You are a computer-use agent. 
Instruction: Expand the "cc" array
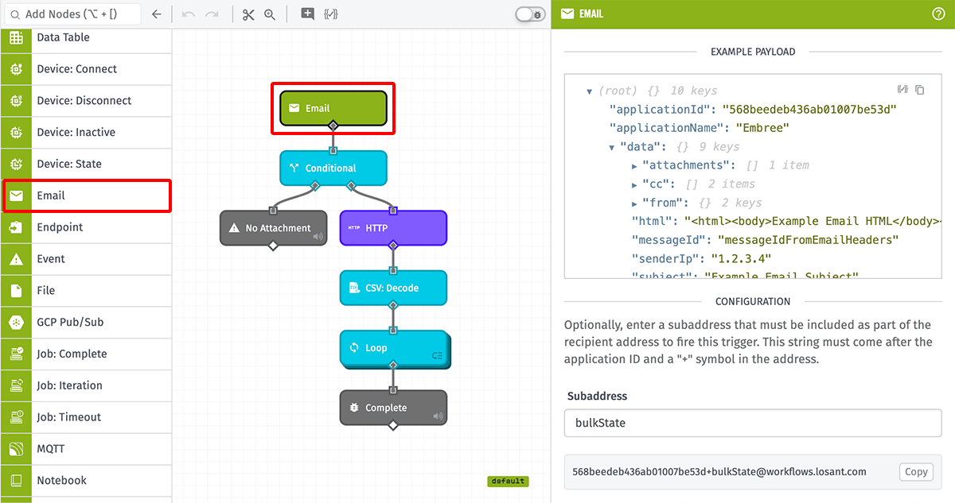tap(634, 184)
